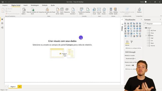Viewport: 162px width, 91px height.
Task: Select the Inserir ribbon tab
Action: [x=26, y=5]
